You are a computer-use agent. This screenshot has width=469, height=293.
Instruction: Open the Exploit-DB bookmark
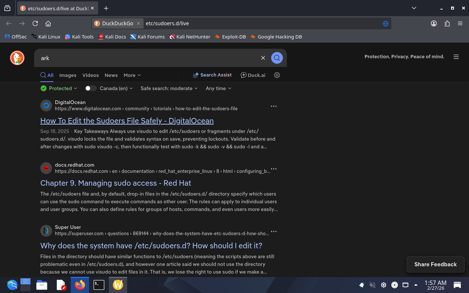pyautogui.click(x=230, y=37)
